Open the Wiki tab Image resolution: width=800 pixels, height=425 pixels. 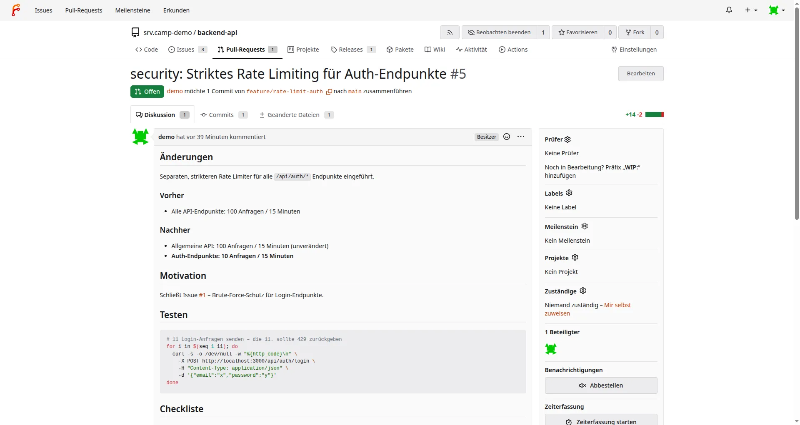(x=435, y=50)
